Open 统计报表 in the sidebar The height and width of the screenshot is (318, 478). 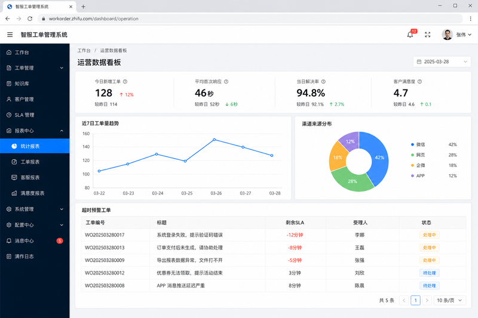point(35,146)
